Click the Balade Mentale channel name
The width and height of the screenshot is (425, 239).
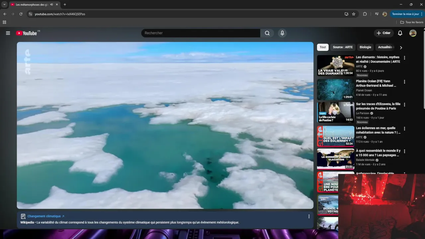point(365,160)
